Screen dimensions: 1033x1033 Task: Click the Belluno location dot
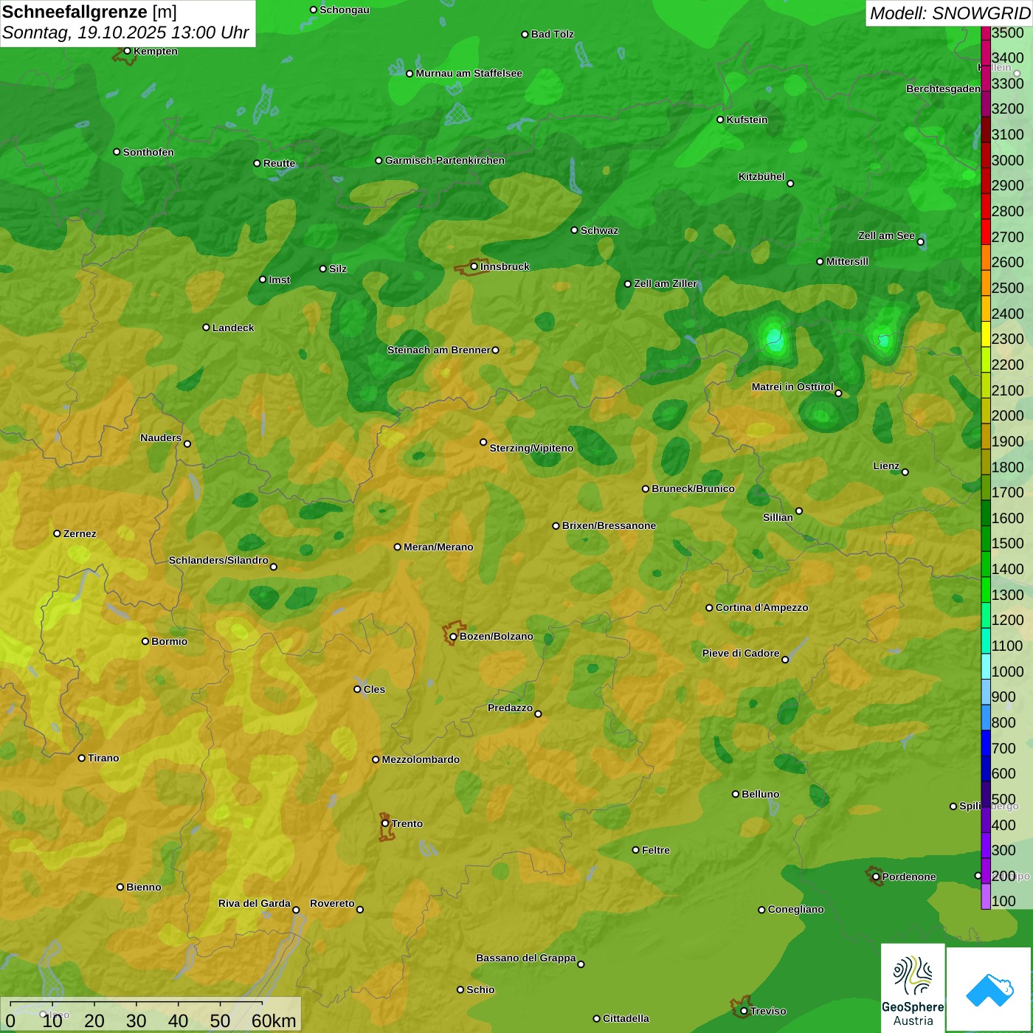point(735,794)
